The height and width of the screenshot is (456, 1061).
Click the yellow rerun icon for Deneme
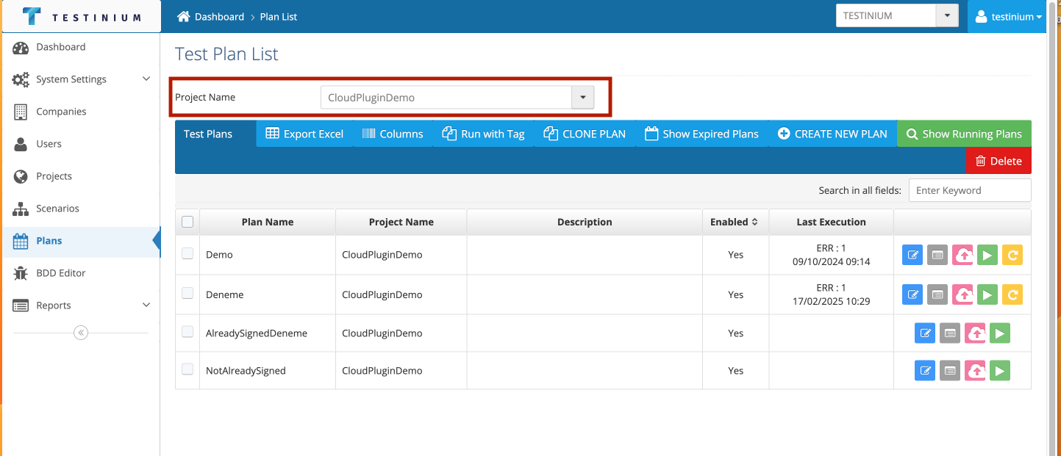[1012, 294]
